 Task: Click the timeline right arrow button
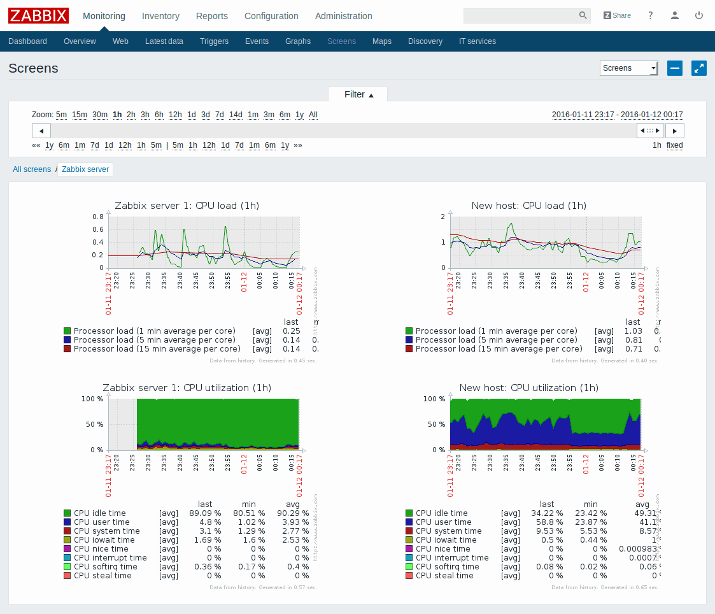tap(675, 131)
